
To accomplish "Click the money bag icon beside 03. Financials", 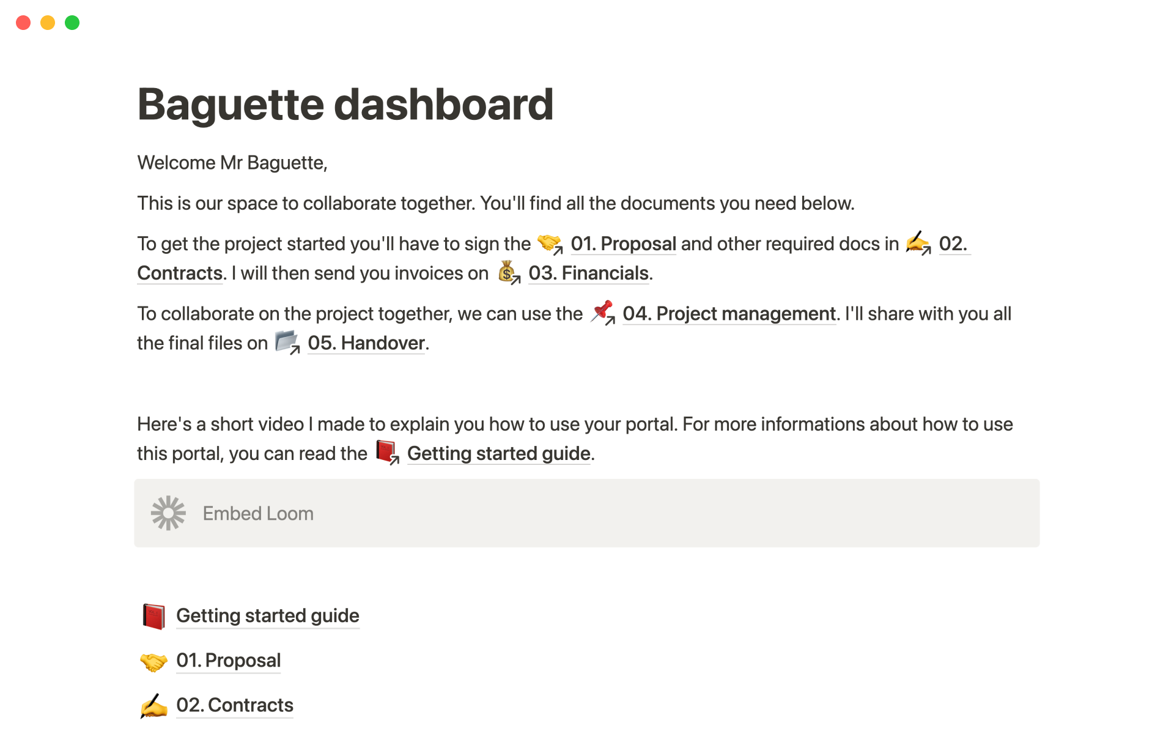I will click(x=508, y=273).
